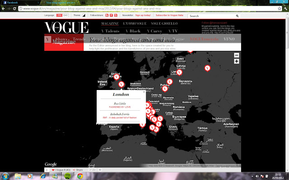Open the RSS feed icon
The height and width of the screenshot is (180, 289).
pos(107,15)
